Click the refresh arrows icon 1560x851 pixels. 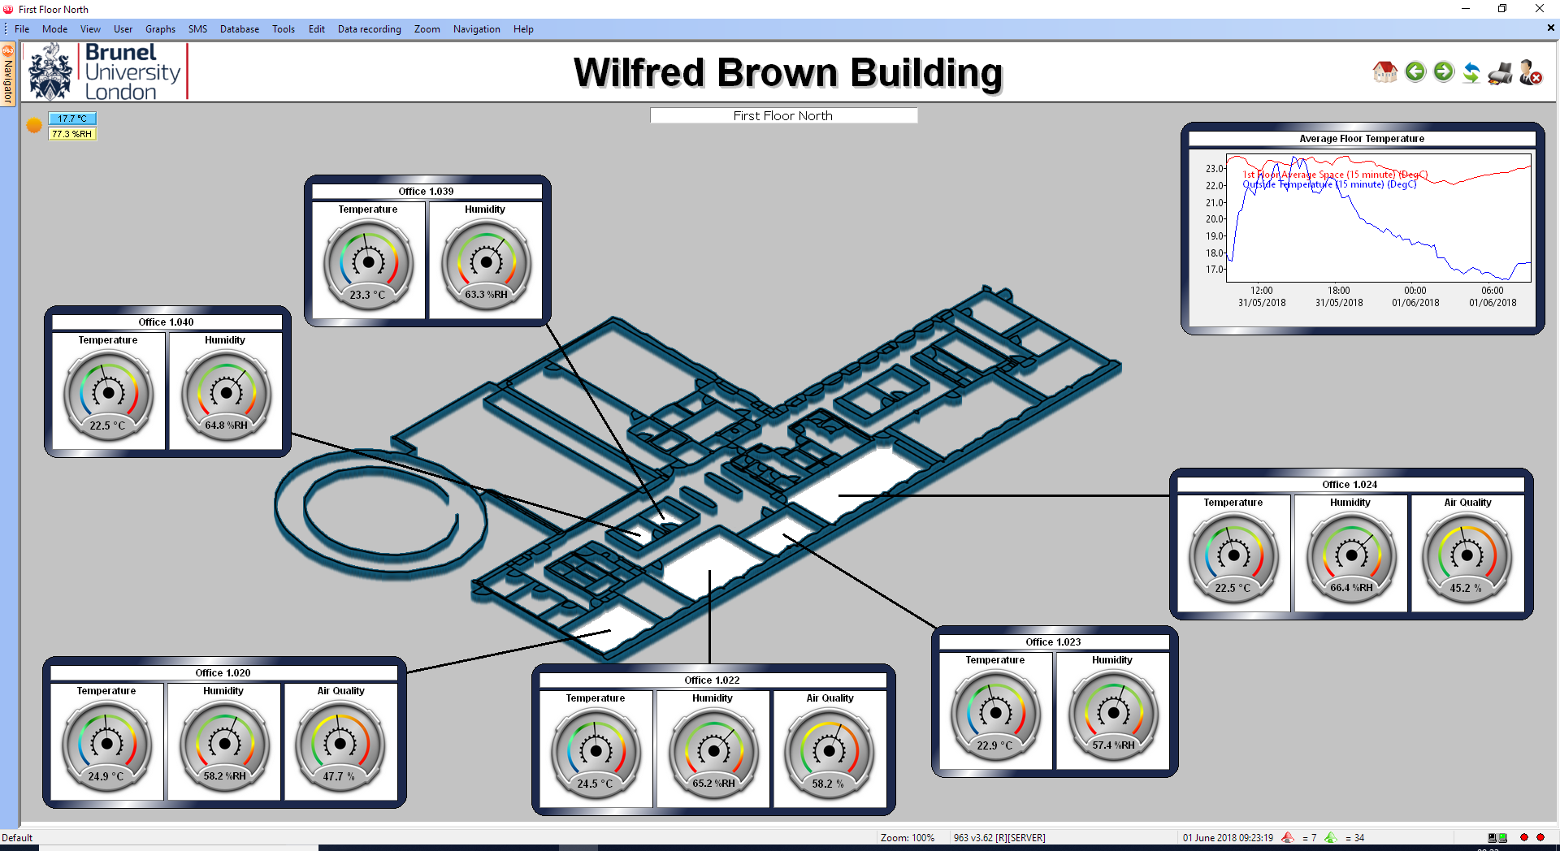(1471, 72)
